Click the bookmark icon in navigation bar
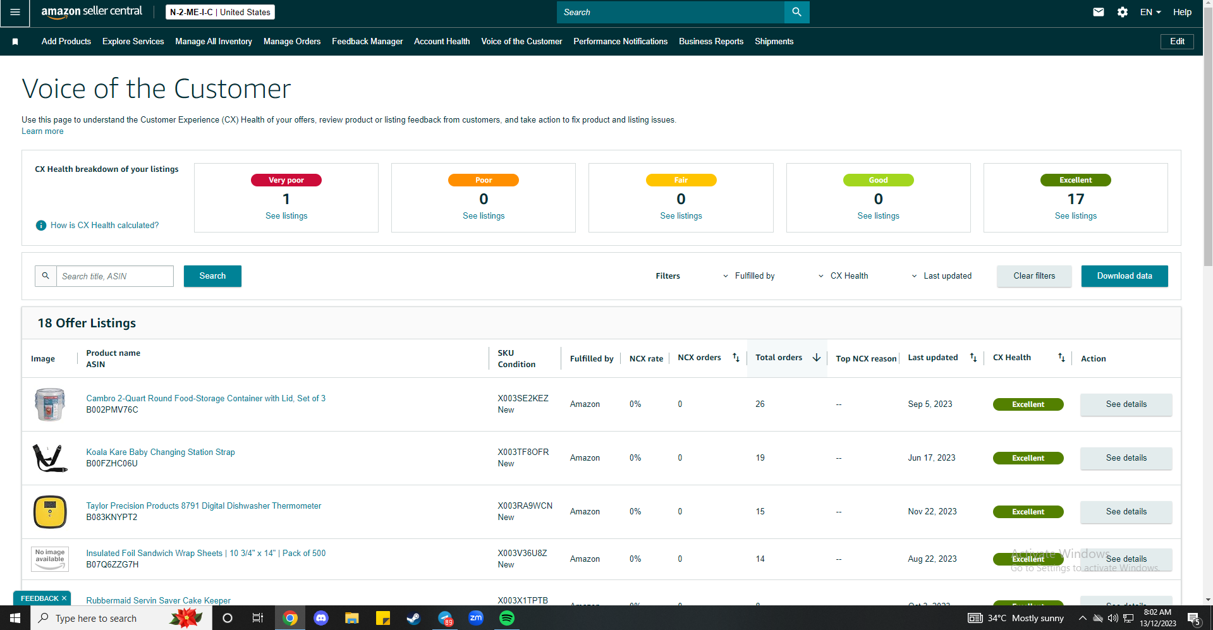Screen dimensions: 1213x630 [15, 42]
